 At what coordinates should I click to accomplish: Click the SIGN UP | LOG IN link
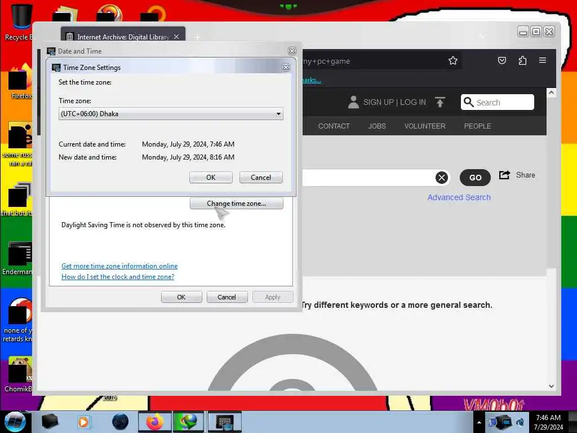click(394, 103)
